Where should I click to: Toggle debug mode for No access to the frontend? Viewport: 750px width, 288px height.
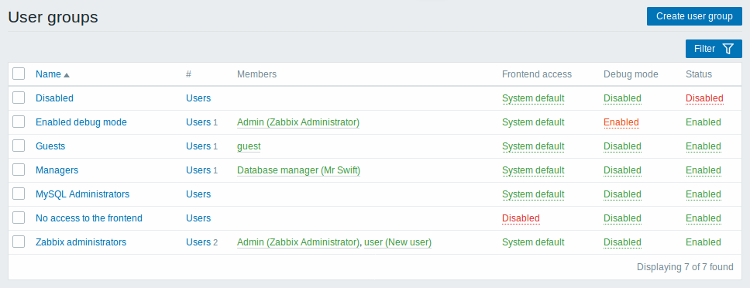[x=622, y=218]
